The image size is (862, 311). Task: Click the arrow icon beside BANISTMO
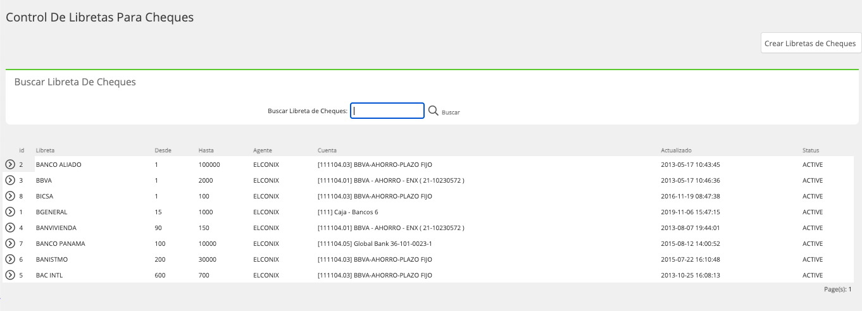coord(10,259)
